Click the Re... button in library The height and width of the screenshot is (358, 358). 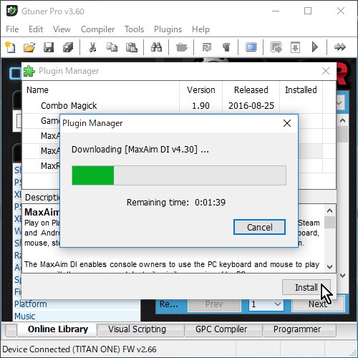pos(169,304)
